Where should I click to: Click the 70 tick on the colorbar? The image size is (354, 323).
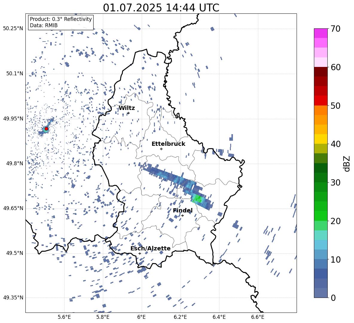coord(335,29)
